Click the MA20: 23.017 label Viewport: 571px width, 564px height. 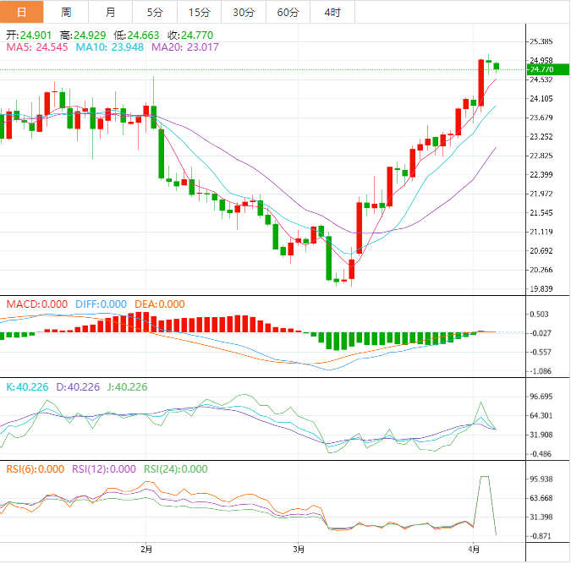(x=185, y=47)
